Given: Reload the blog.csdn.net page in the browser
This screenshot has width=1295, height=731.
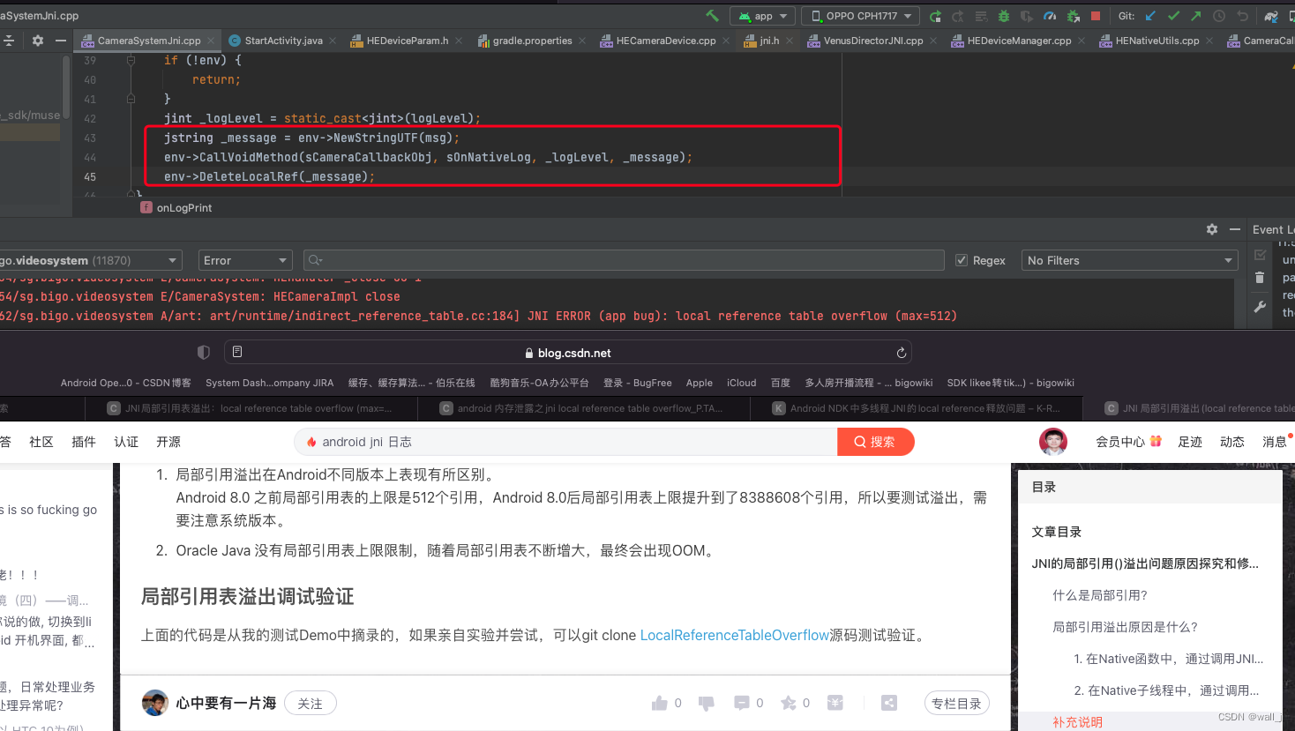Looking at the screenshot, I should point(901,353).
